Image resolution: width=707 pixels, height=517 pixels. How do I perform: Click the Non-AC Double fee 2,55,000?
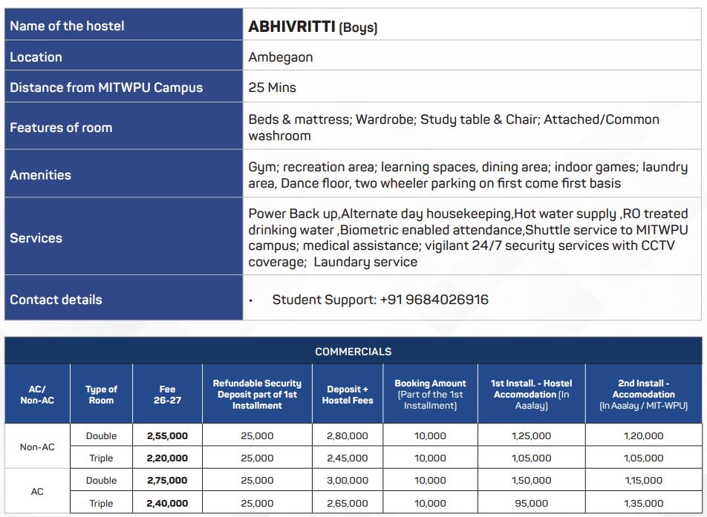pos(167,435)
